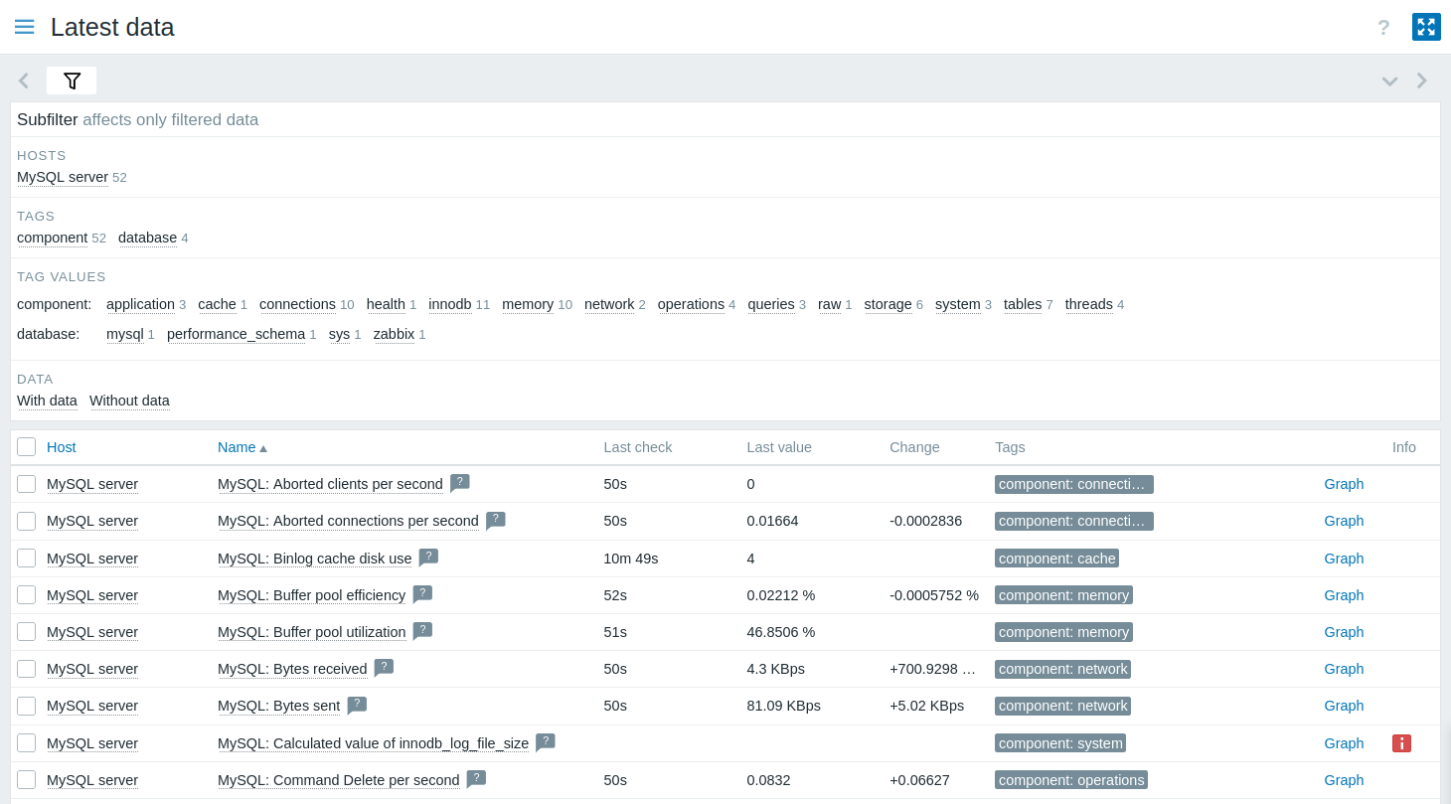Collapse the filter with the down chevron
The height and width of the screenshot is (804, 1451).
pyautogui.click(x=1389, y=81)
